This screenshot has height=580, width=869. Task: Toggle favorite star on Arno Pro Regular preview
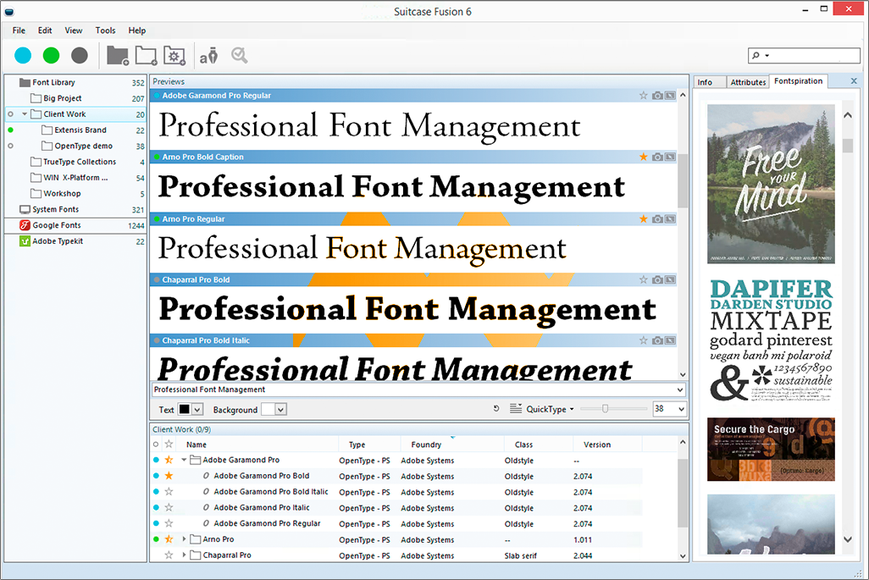(x=644, y=218)
